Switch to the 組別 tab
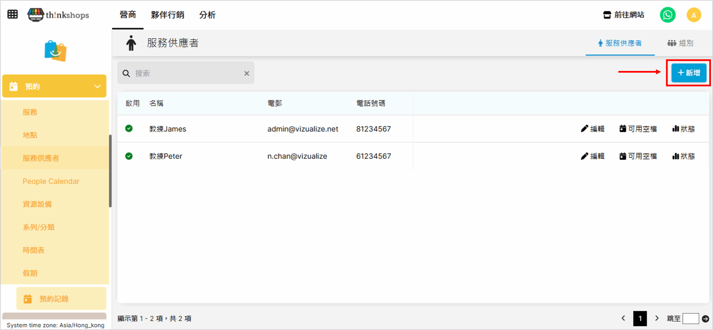This screenshot has height=330, width=713. (680, 43)
